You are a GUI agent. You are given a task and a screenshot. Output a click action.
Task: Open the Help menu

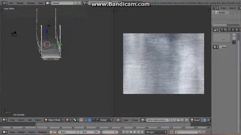click(41, 3)
